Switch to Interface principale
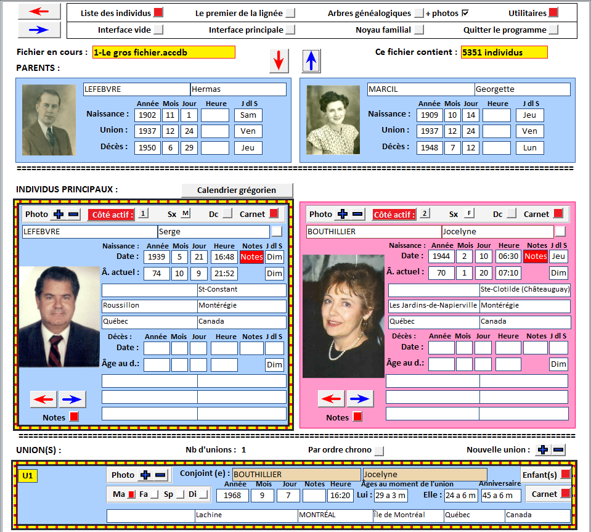This screenshot has width=591, height=532. [x=290, y=30]
